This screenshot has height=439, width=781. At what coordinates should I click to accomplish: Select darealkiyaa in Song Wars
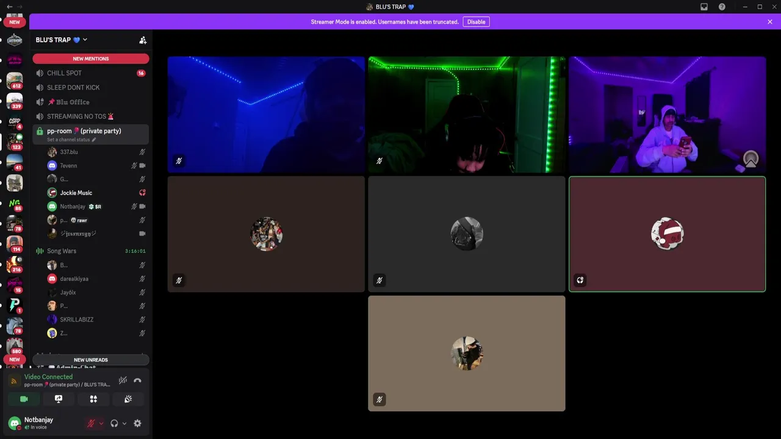(x=96, y=279)
